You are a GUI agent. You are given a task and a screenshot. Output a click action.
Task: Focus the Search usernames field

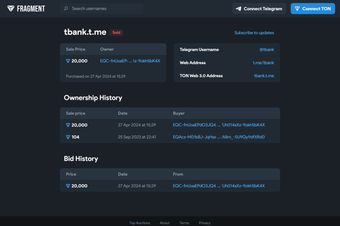[105, 8]
